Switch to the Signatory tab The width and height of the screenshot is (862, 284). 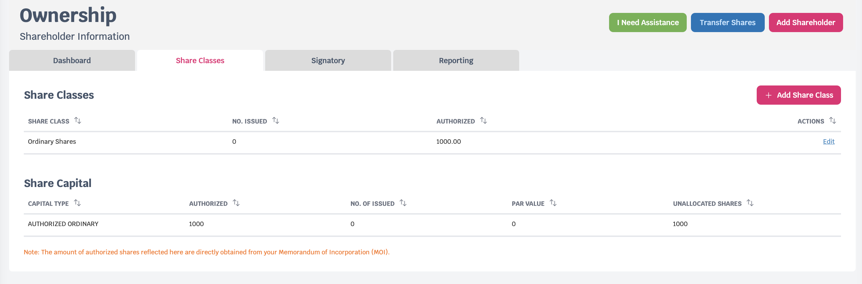click(x=328, y=61)
